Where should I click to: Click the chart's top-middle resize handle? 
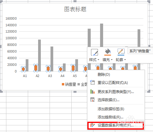(75, 1)
